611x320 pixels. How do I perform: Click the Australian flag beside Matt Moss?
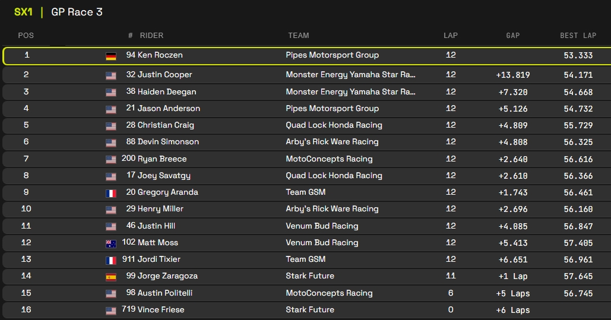coord(111,243)
